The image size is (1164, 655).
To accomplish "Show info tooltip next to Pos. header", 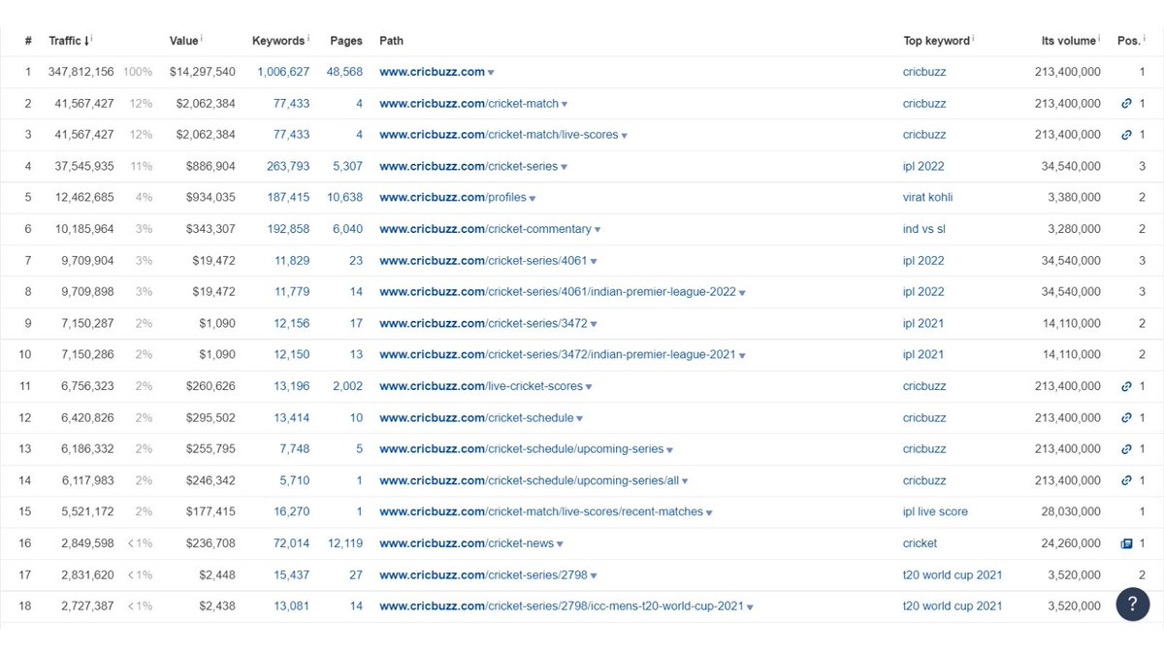I will 1145,39.
